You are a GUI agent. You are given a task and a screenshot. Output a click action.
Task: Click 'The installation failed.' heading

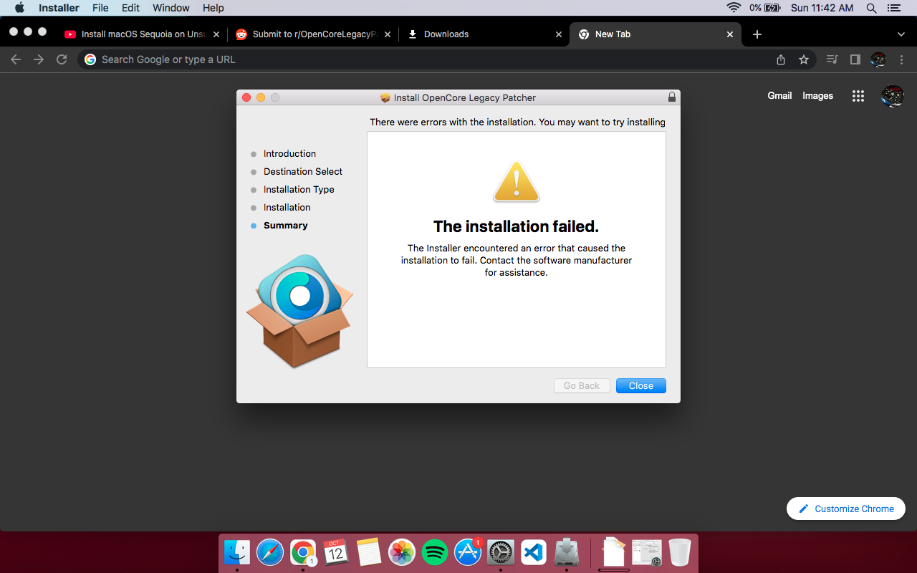pos(516,226)
